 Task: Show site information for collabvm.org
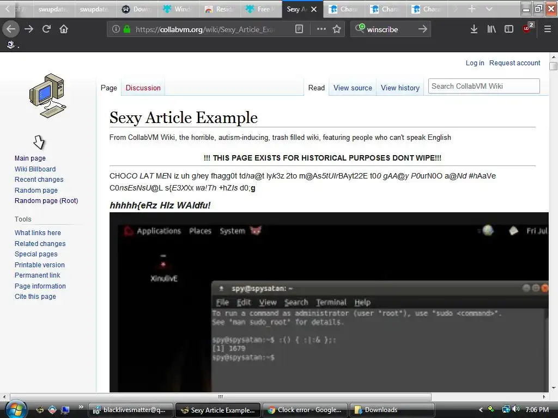(x=116, y=29)
